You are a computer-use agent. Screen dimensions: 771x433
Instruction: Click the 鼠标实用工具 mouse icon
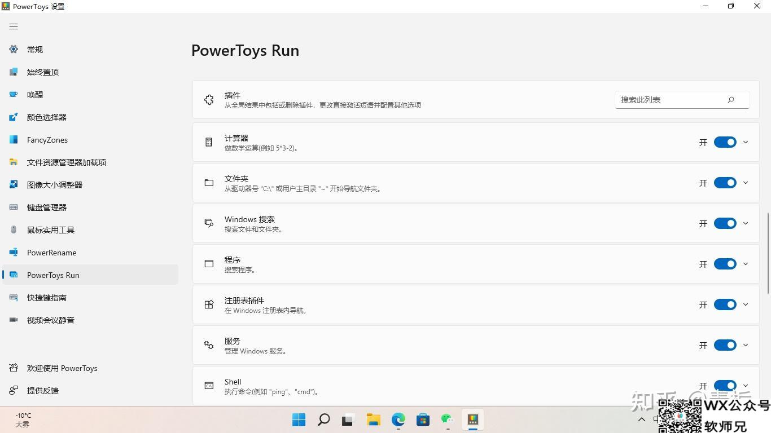point(14,230)
